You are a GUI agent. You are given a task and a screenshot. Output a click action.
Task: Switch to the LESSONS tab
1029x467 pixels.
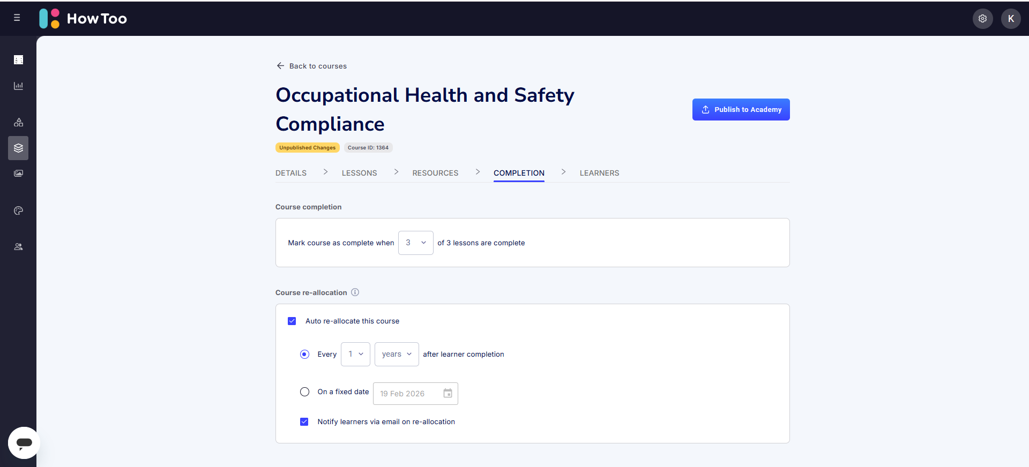point(359,173)
